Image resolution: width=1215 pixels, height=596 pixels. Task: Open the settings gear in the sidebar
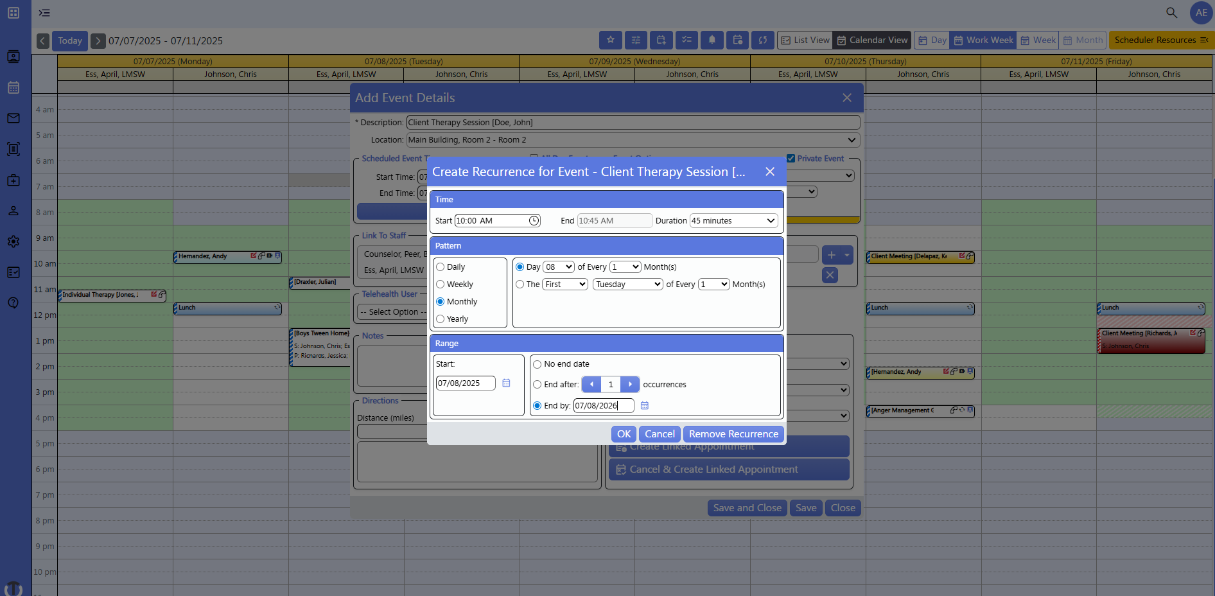(x=13, y=241)
